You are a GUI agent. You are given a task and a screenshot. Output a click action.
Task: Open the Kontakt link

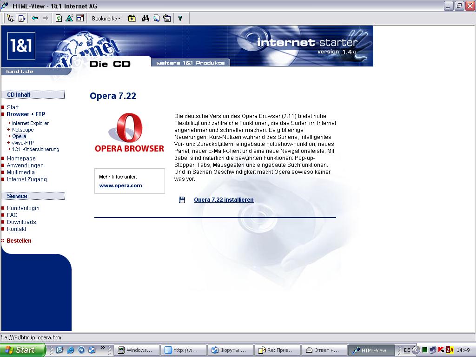[x=16, y=229]
